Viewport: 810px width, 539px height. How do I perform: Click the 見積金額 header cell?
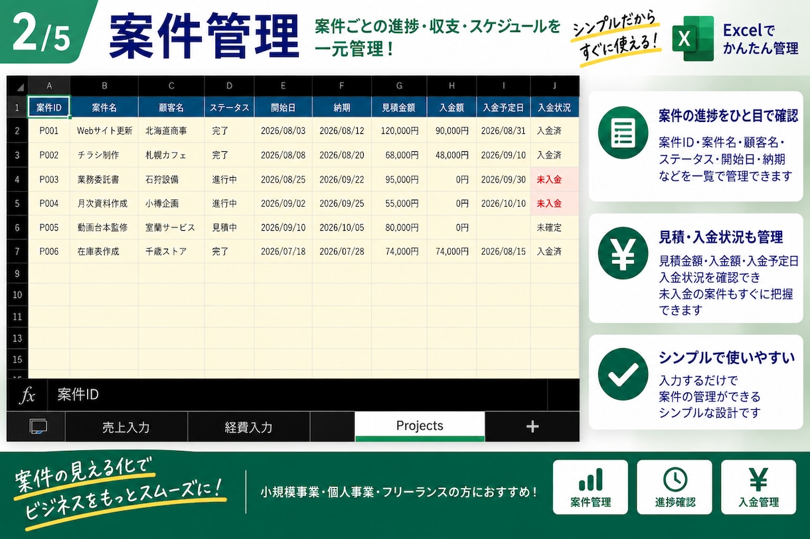tap(399, 107)
